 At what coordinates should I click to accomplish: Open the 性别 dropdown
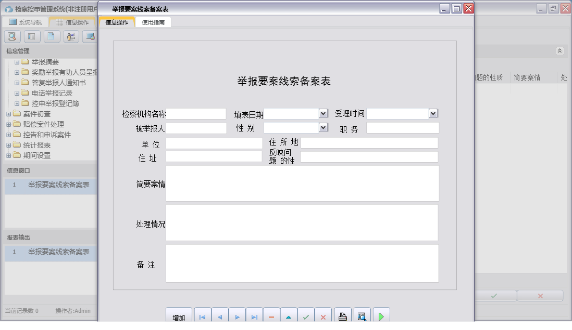[324, 127]
